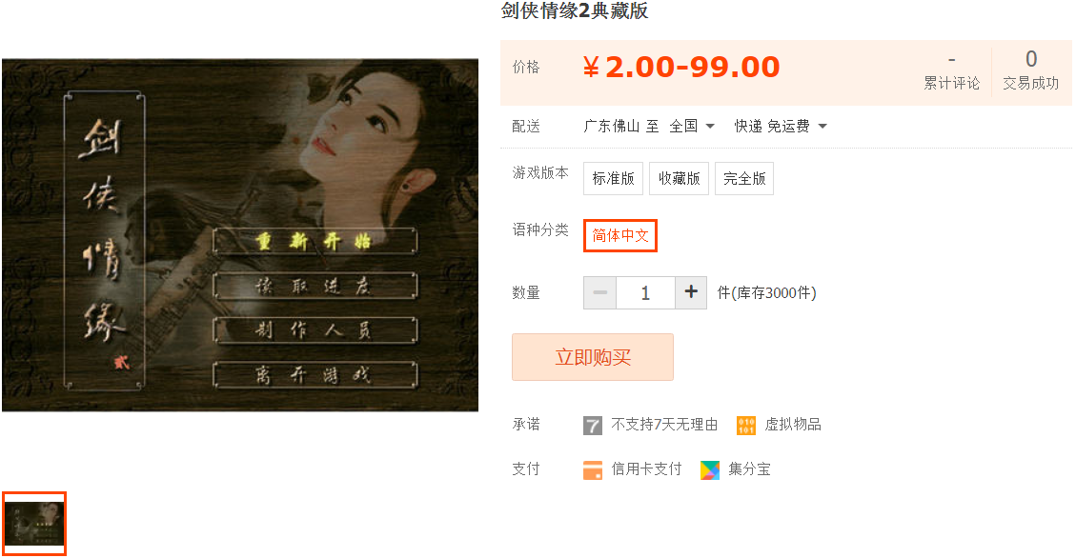Viewport: 1076px width, 558px height.
Task: Click the quantity input field
Action: tap(645, 292)
